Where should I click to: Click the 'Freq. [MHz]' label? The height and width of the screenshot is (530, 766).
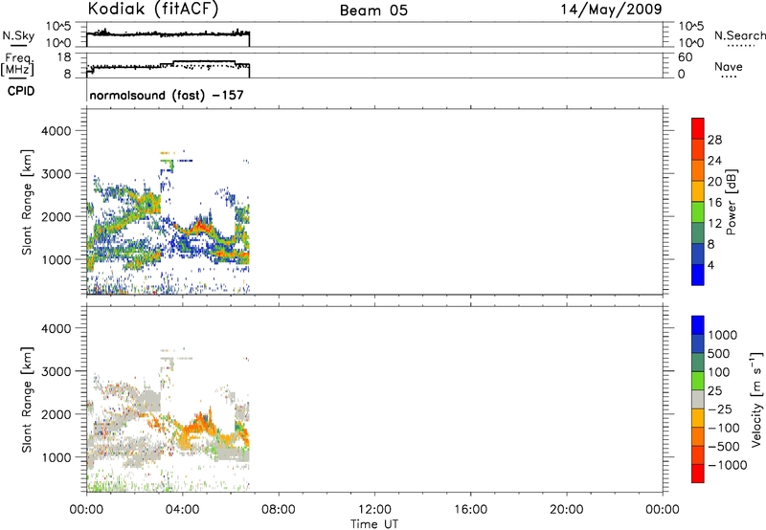pyautogui.click(x=17, y=64)
